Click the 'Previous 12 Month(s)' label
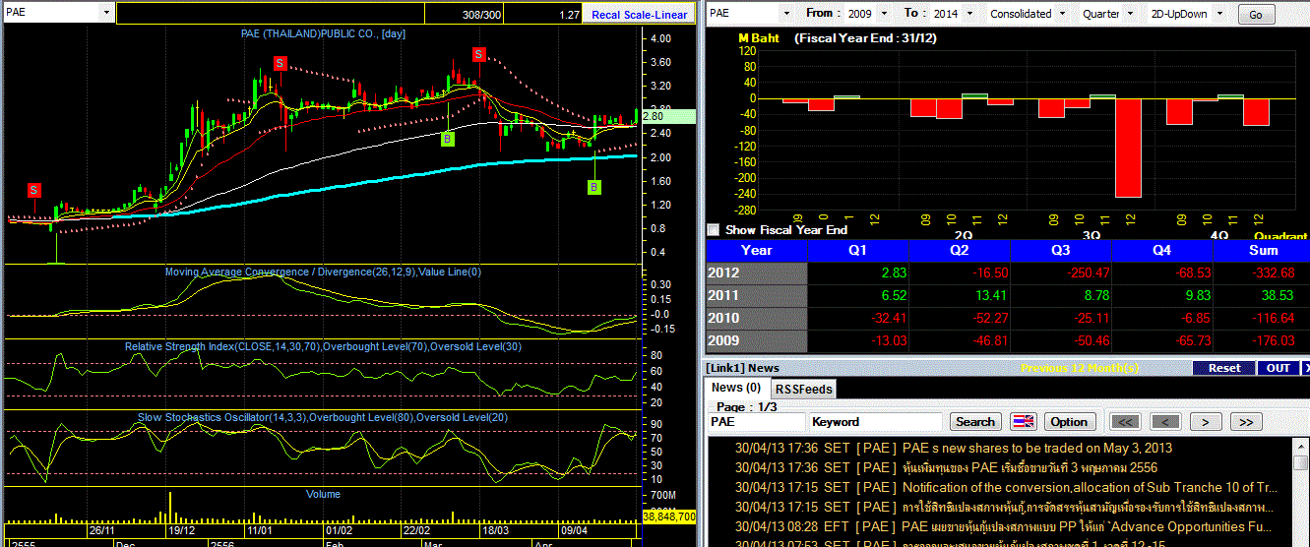The width and height of the screenshot is (1310, 547). tap(1079, 368)
